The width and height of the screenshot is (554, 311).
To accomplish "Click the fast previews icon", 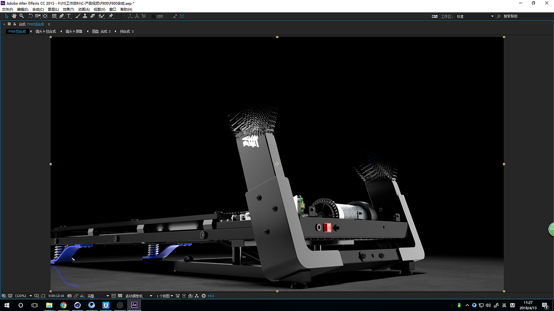I will 184,296.
